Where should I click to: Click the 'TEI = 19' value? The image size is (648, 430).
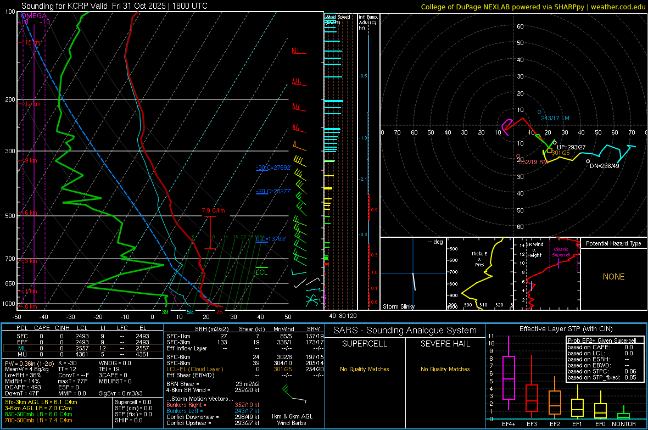[x=109, y=369]
